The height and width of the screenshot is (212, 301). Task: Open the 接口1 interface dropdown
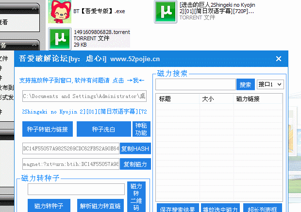(x=270, y=84)
